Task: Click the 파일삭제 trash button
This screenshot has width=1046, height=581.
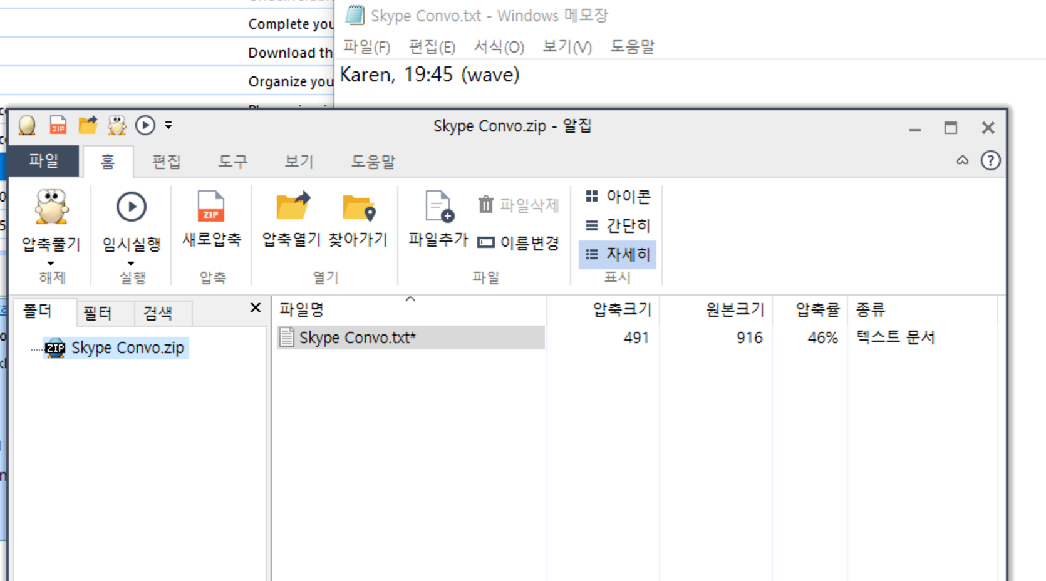Action: coord(518,205)
